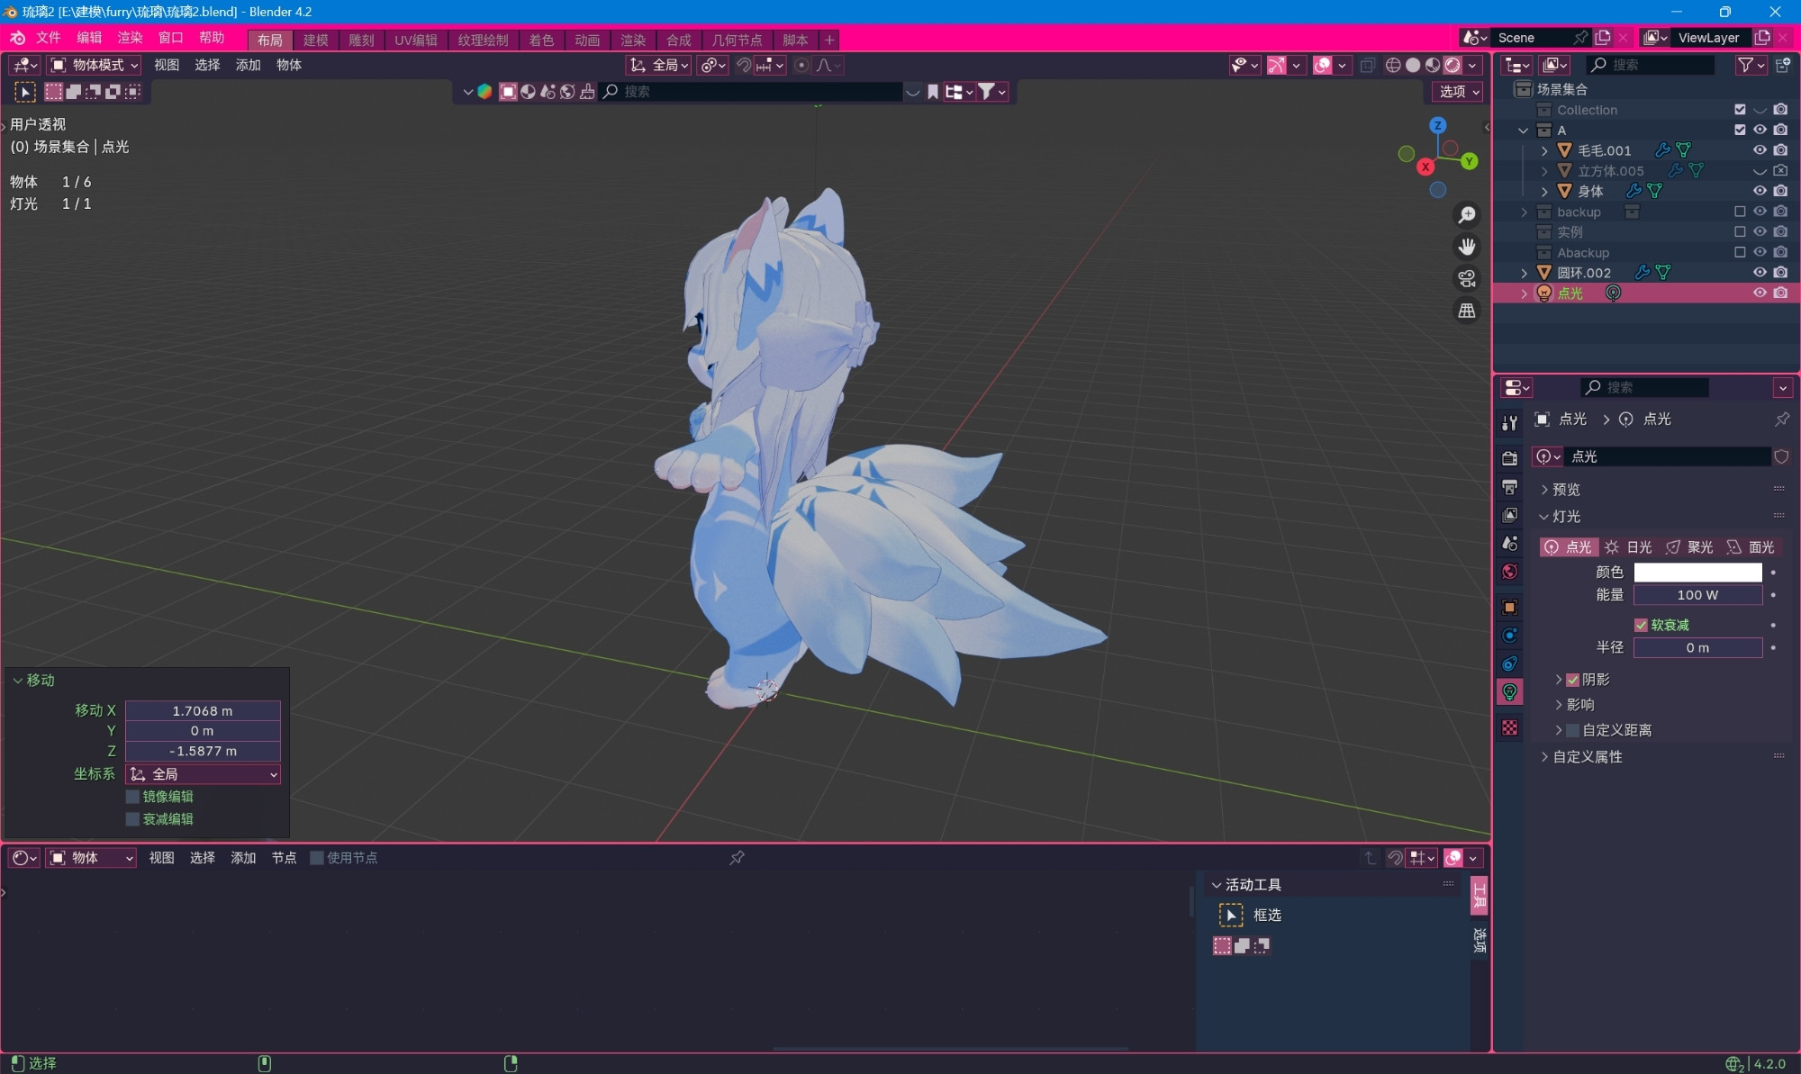
Task: Toggle gizmo display button in viewport header
Action: pyautogui.click(x=1276, y=65)
